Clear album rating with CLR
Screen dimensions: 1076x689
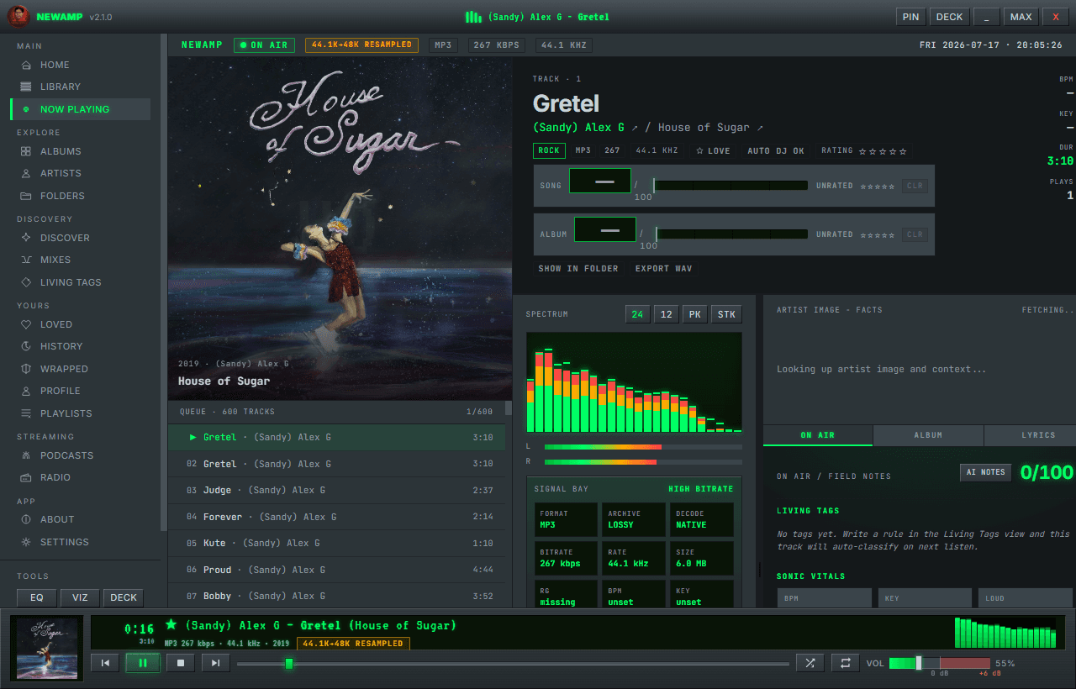point(915,234)
